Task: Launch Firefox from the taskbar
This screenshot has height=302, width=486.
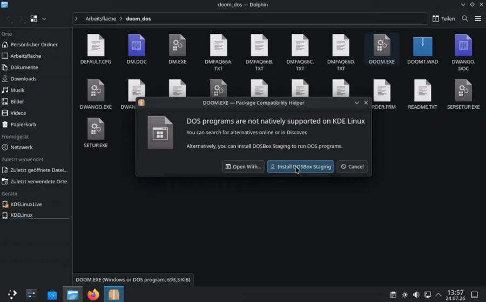Action: click(x=93, y=294)
